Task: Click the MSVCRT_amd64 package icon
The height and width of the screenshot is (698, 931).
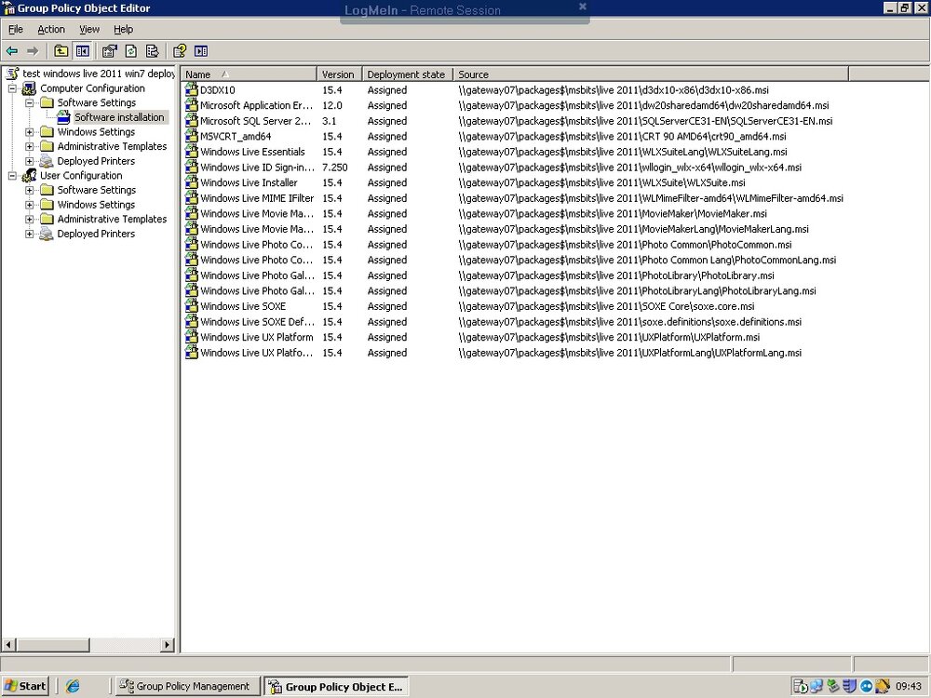Action: [191, 136]
